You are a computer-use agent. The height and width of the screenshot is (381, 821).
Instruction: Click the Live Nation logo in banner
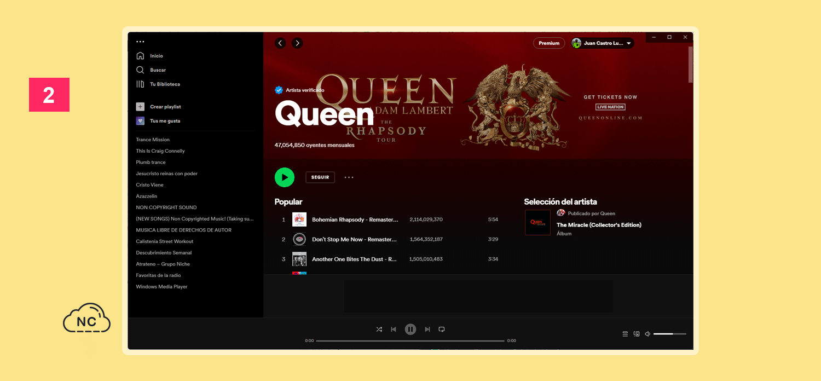(x=610, y=107)
